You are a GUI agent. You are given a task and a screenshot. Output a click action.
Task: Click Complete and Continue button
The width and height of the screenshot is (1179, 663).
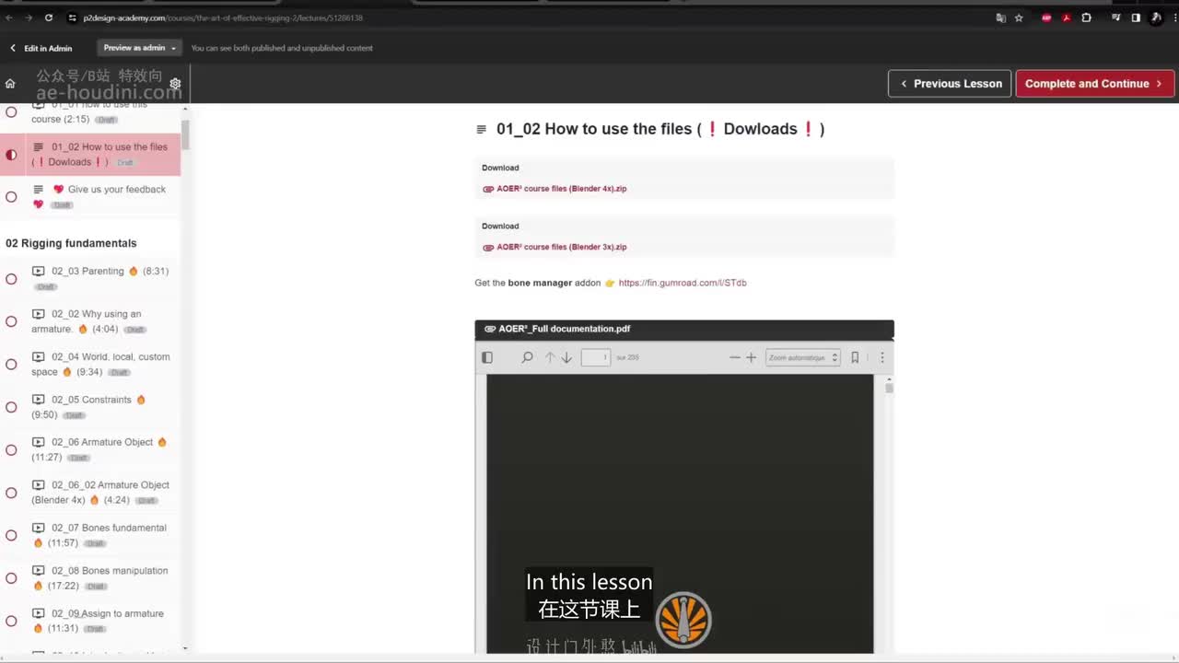pyautogui.click(x=1094, y=84)
